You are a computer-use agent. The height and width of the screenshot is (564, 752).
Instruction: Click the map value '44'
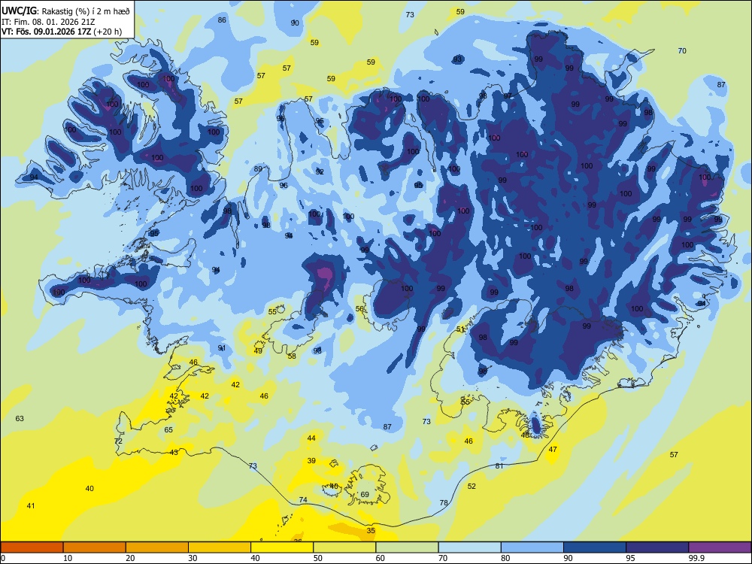311,438
